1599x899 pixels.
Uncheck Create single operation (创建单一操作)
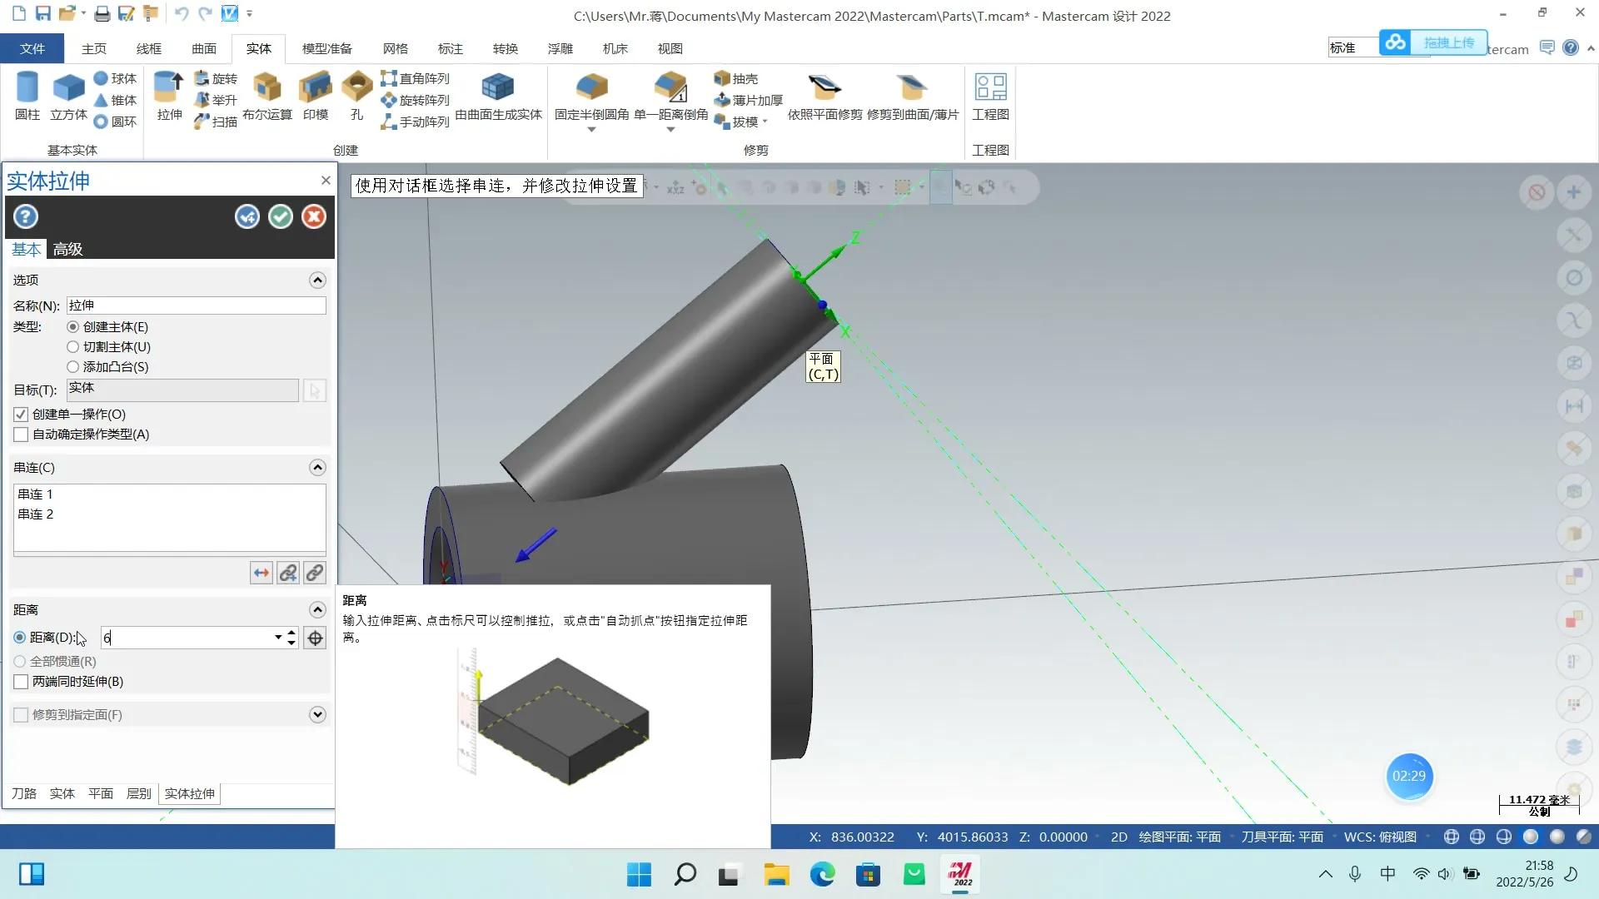[x=22, y=415]
